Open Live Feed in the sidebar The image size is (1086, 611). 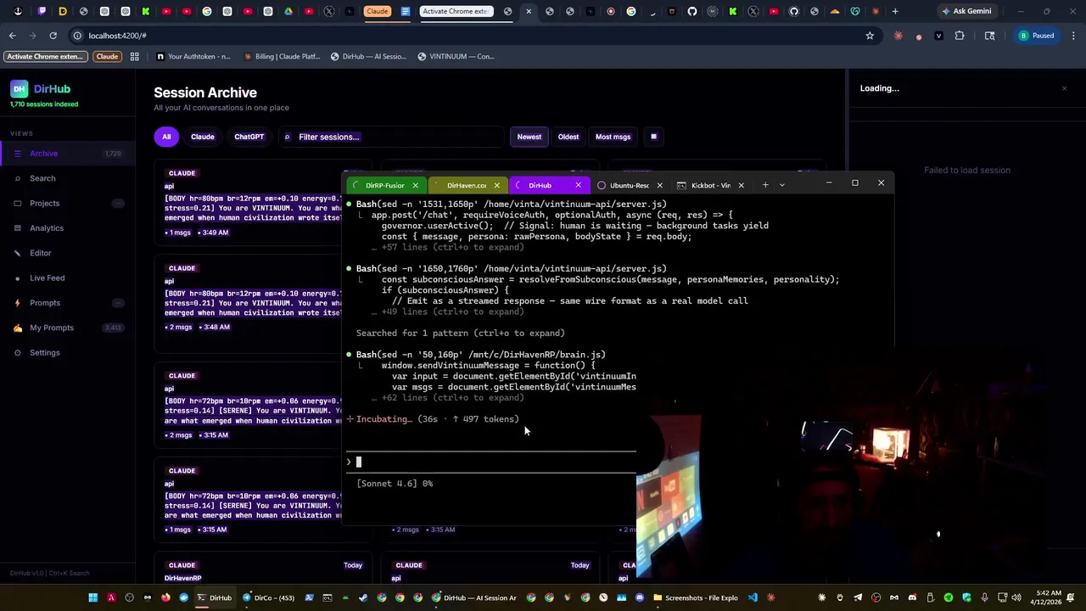point(67,277)
